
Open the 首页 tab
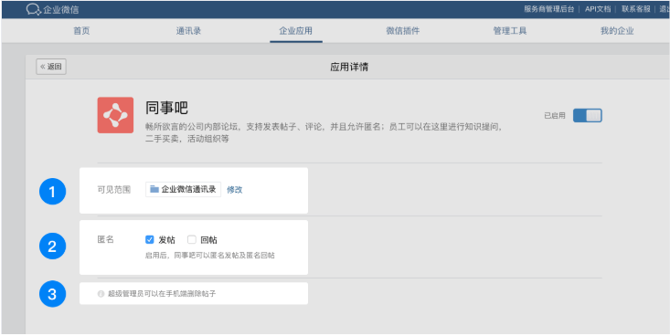(81, 31)
